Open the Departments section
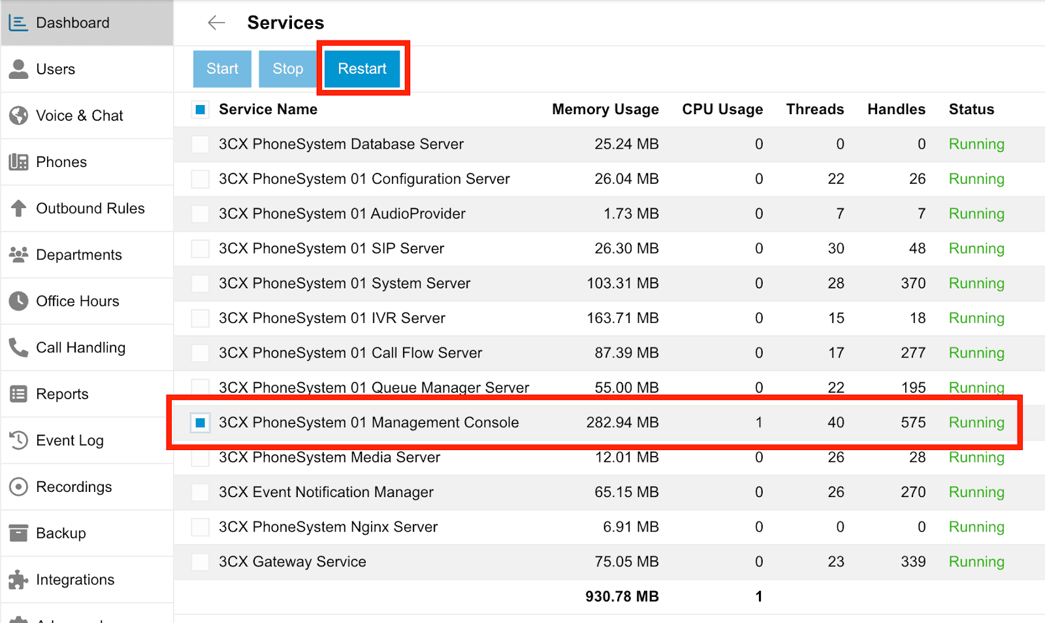This screenshot has width=1045, height=623. tap(78, 254)
